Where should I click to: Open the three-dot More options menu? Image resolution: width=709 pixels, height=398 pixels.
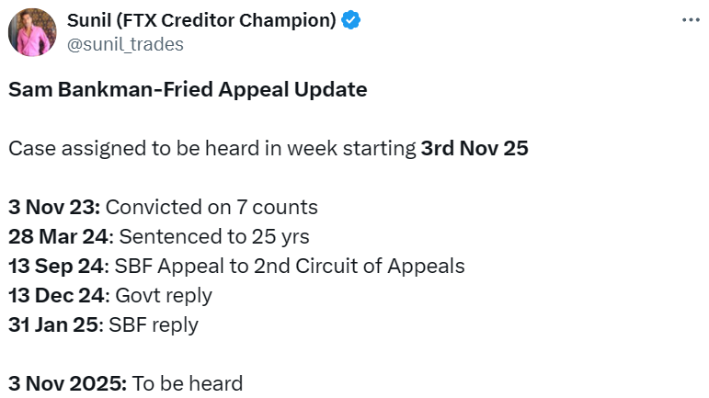691,20
